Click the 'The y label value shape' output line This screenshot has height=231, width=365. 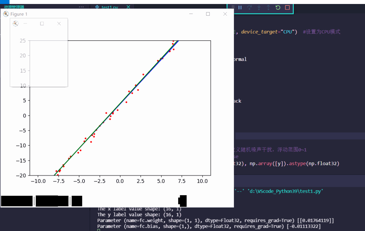tap(139, 214)
